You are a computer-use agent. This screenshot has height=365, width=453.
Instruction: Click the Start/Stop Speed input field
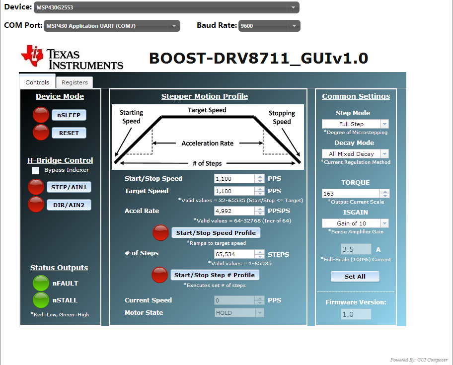coord(234,179)
